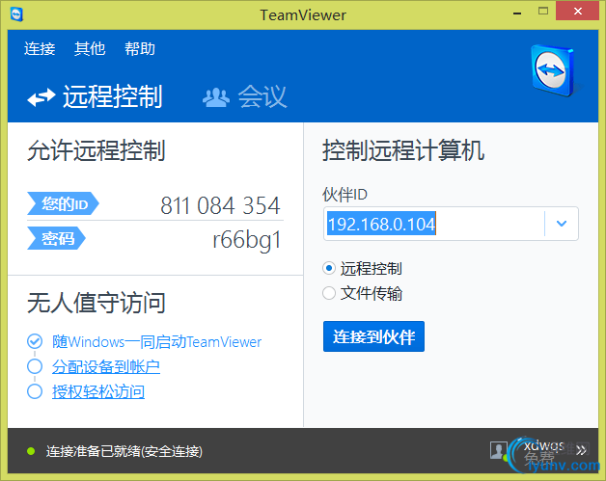Click the 连接准备已就绪 status text
The width and height of the screenshot is (606, 481).
124,451
